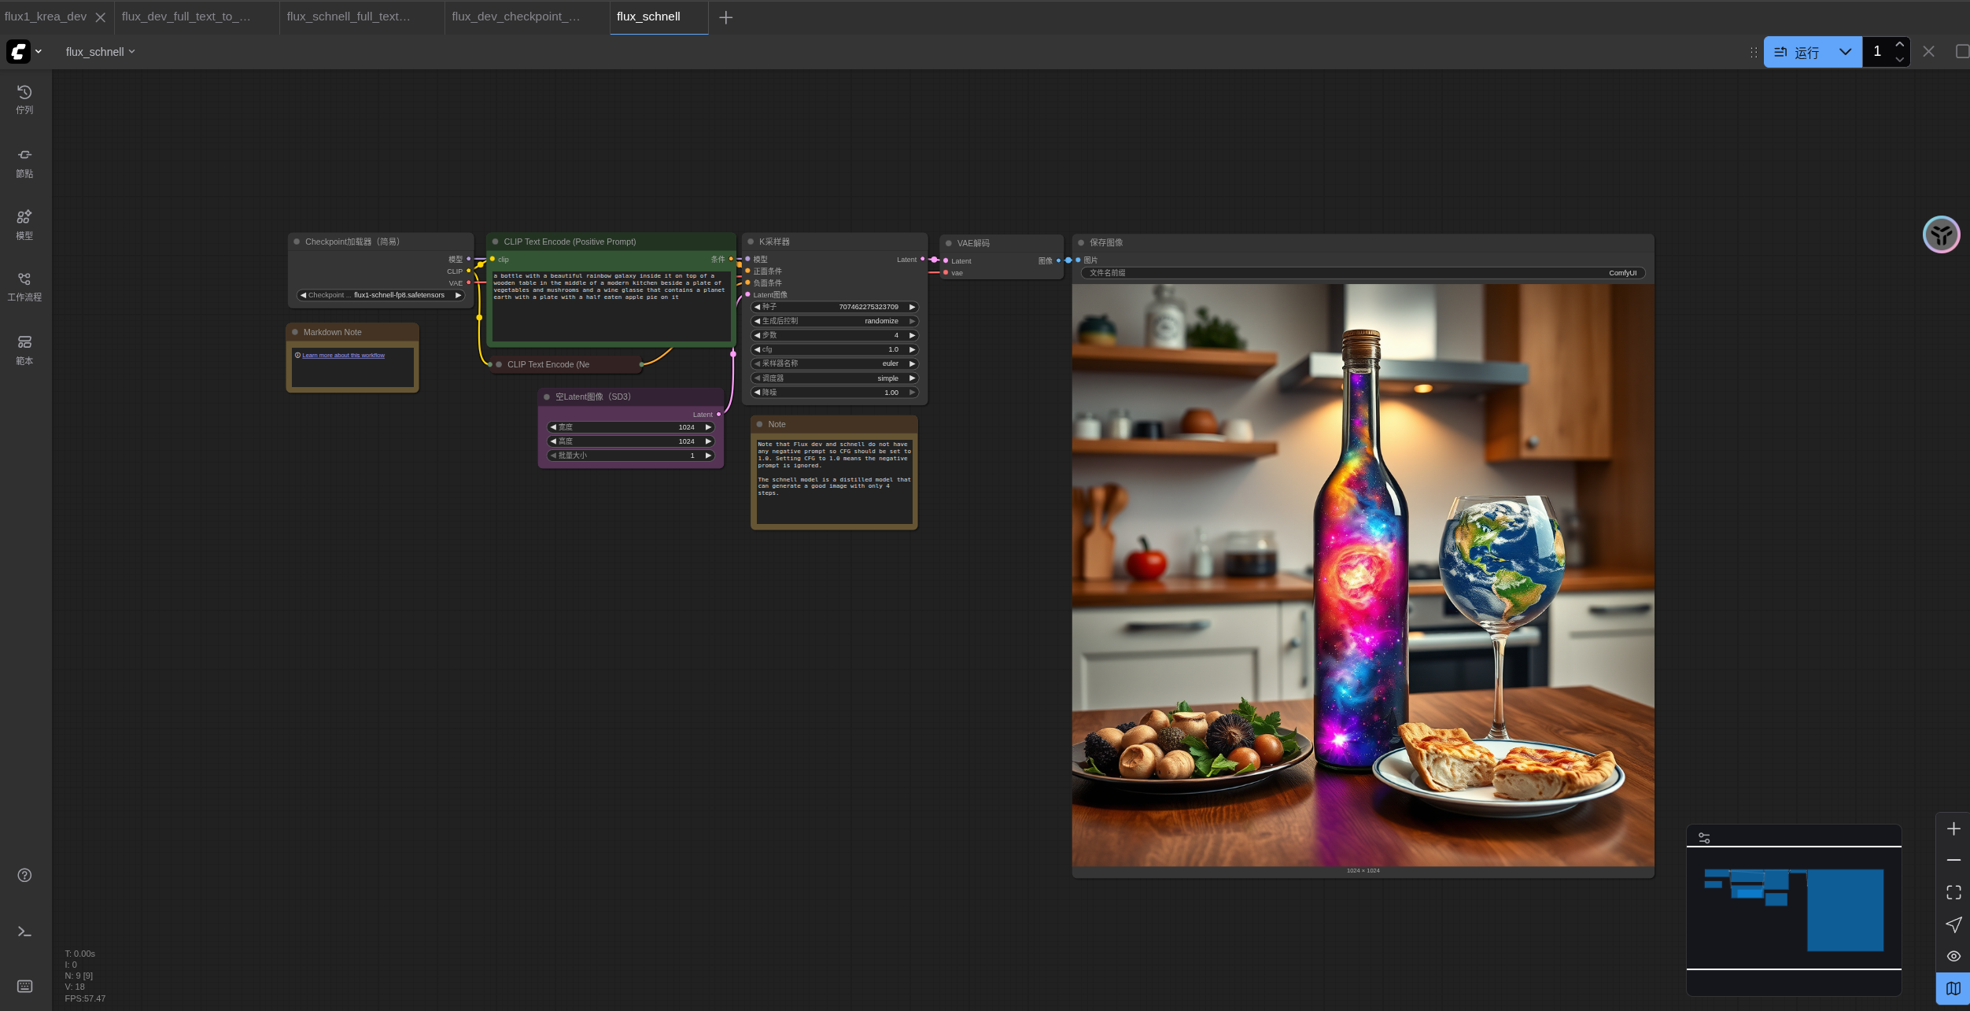Open the flux1-schnell-fp8.safetensors checkpoint selector

tap(381, 295)
